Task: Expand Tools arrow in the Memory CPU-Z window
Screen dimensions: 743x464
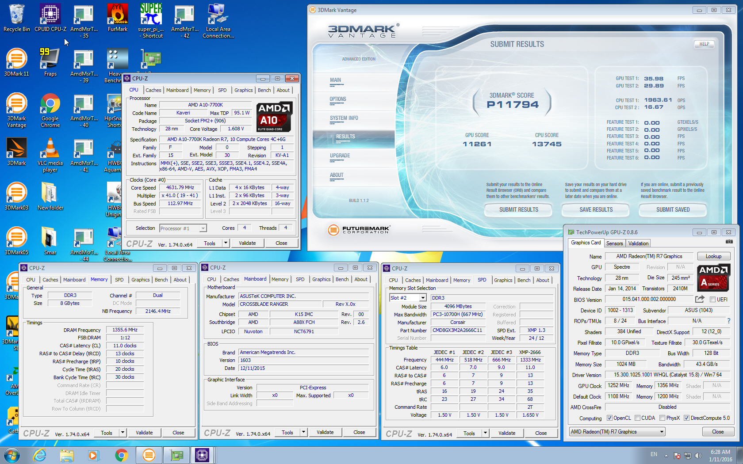Action: tap(123, 433)
